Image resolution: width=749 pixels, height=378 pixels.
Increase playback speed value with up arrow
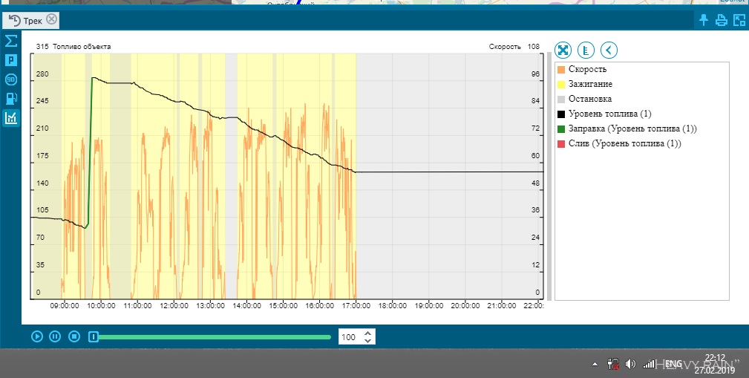coord(369,333)
